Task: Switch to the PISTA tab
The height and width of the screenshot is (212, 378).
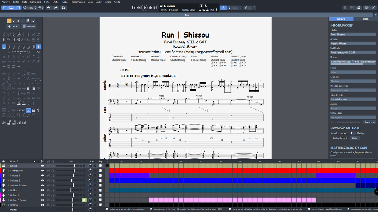Action: tap(366, 19)
